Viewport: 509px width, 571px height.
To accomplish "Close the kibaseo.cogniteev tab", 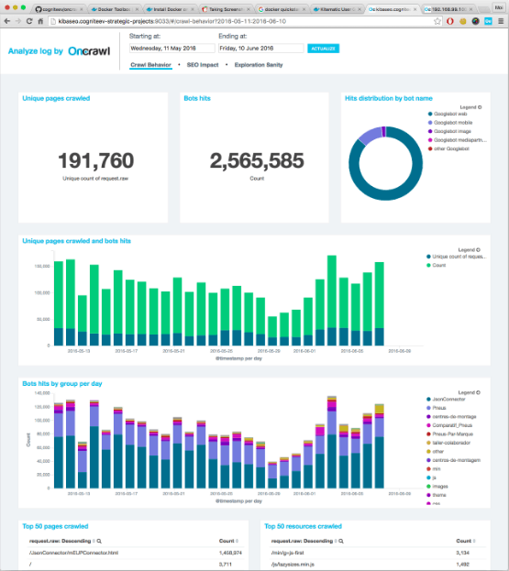I will pos(415,9).
